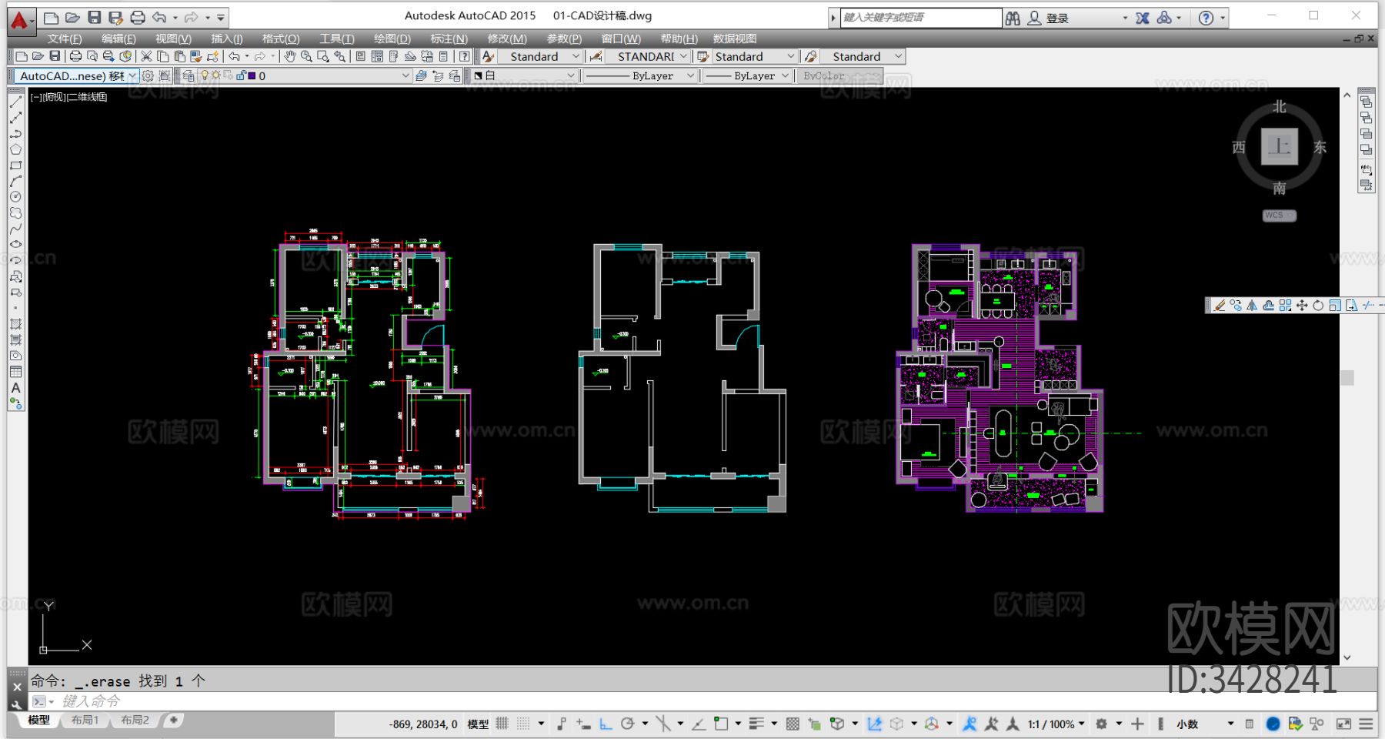Click the Autodesk Exchange X icon
Screen dimensions: 1385x739
click(1143, 18)
